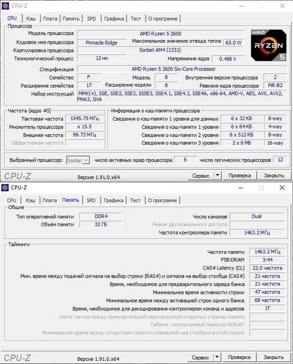Screen dimensions: 293x364
Task: Click CPU-Z app icon in bottom window title bar
Action: (5, 187)
